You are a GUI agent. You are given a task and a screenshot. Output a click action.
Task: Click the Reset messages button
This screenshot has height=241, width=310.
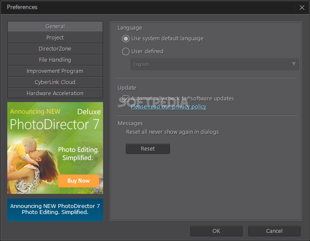tap(148, 149)
